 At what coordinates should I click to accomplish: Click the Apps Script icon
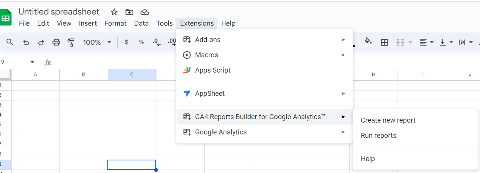coord(187,70)
